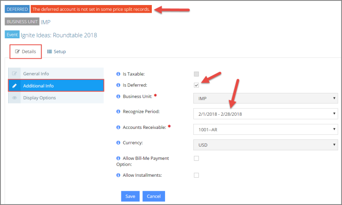
Task: Click the info icon beside Allow Installments
Action: pyautogui.click(x=118, y=175)
